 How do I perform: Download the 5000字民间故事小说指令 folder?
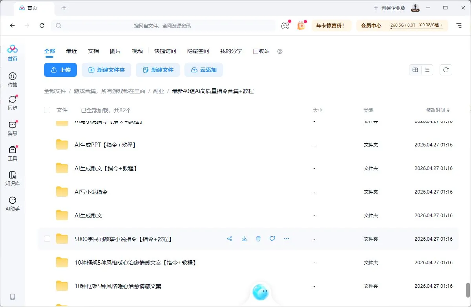point(244,238)
